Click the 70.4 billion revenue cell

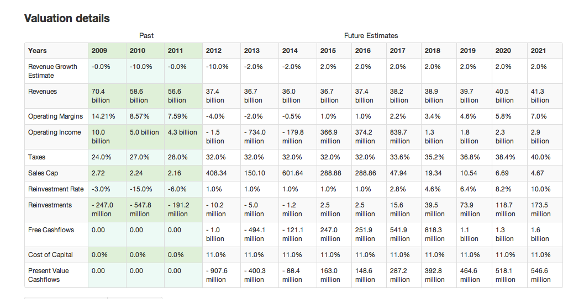[101, 96]
